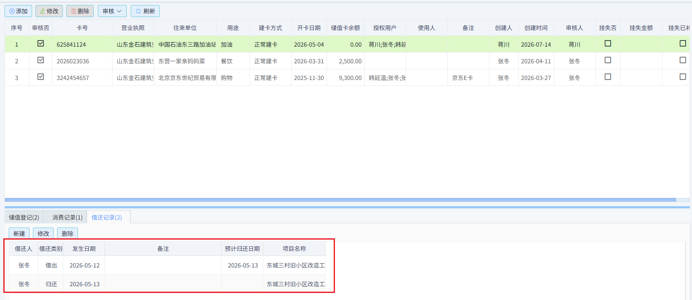Click the horizontal scrollbar below the card table
The image size is (692, 300).
(x=340, y=200)
